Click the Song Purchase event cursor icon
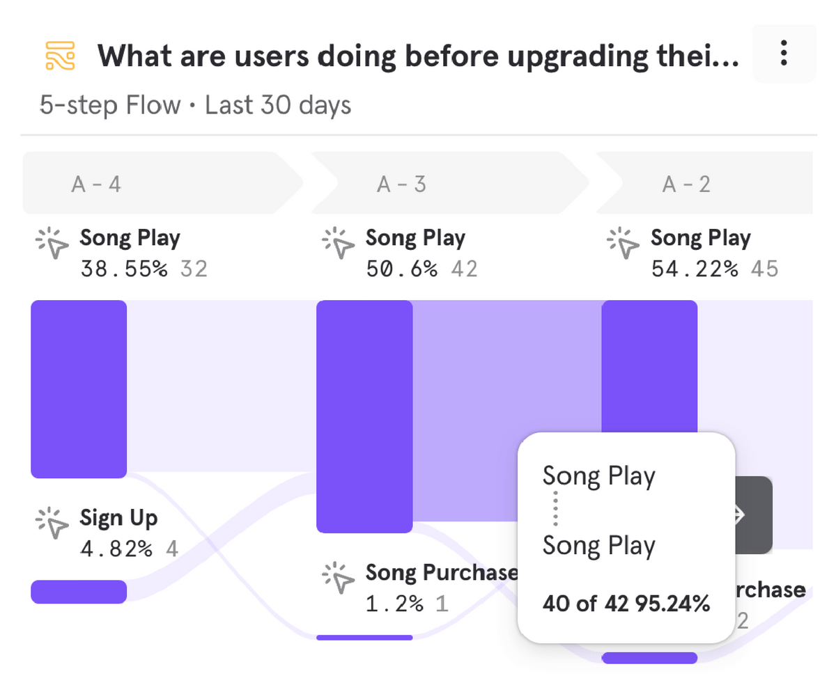Image resolution: width=836 pixels, height=692 pixels. pyautogui.click(x=338, y=579)
